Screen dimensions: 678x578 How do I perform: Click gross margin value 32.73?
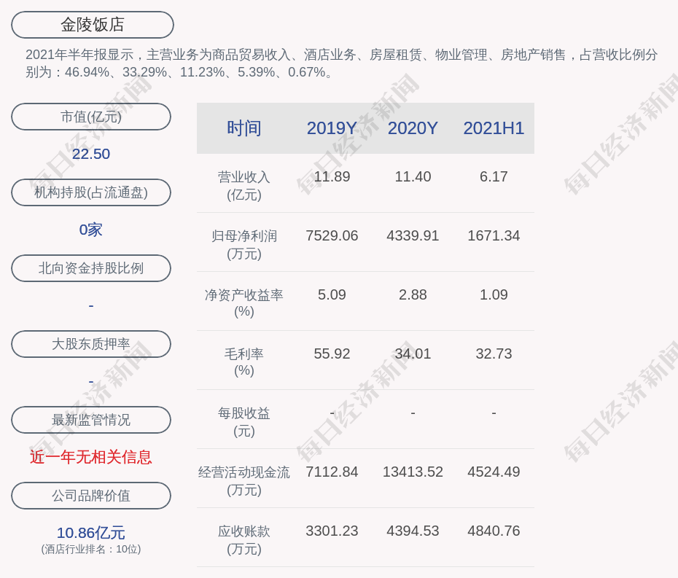494,354
